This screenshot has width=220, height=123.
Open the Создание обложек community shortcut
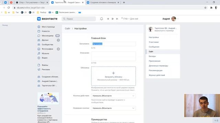tap(48, 77)
